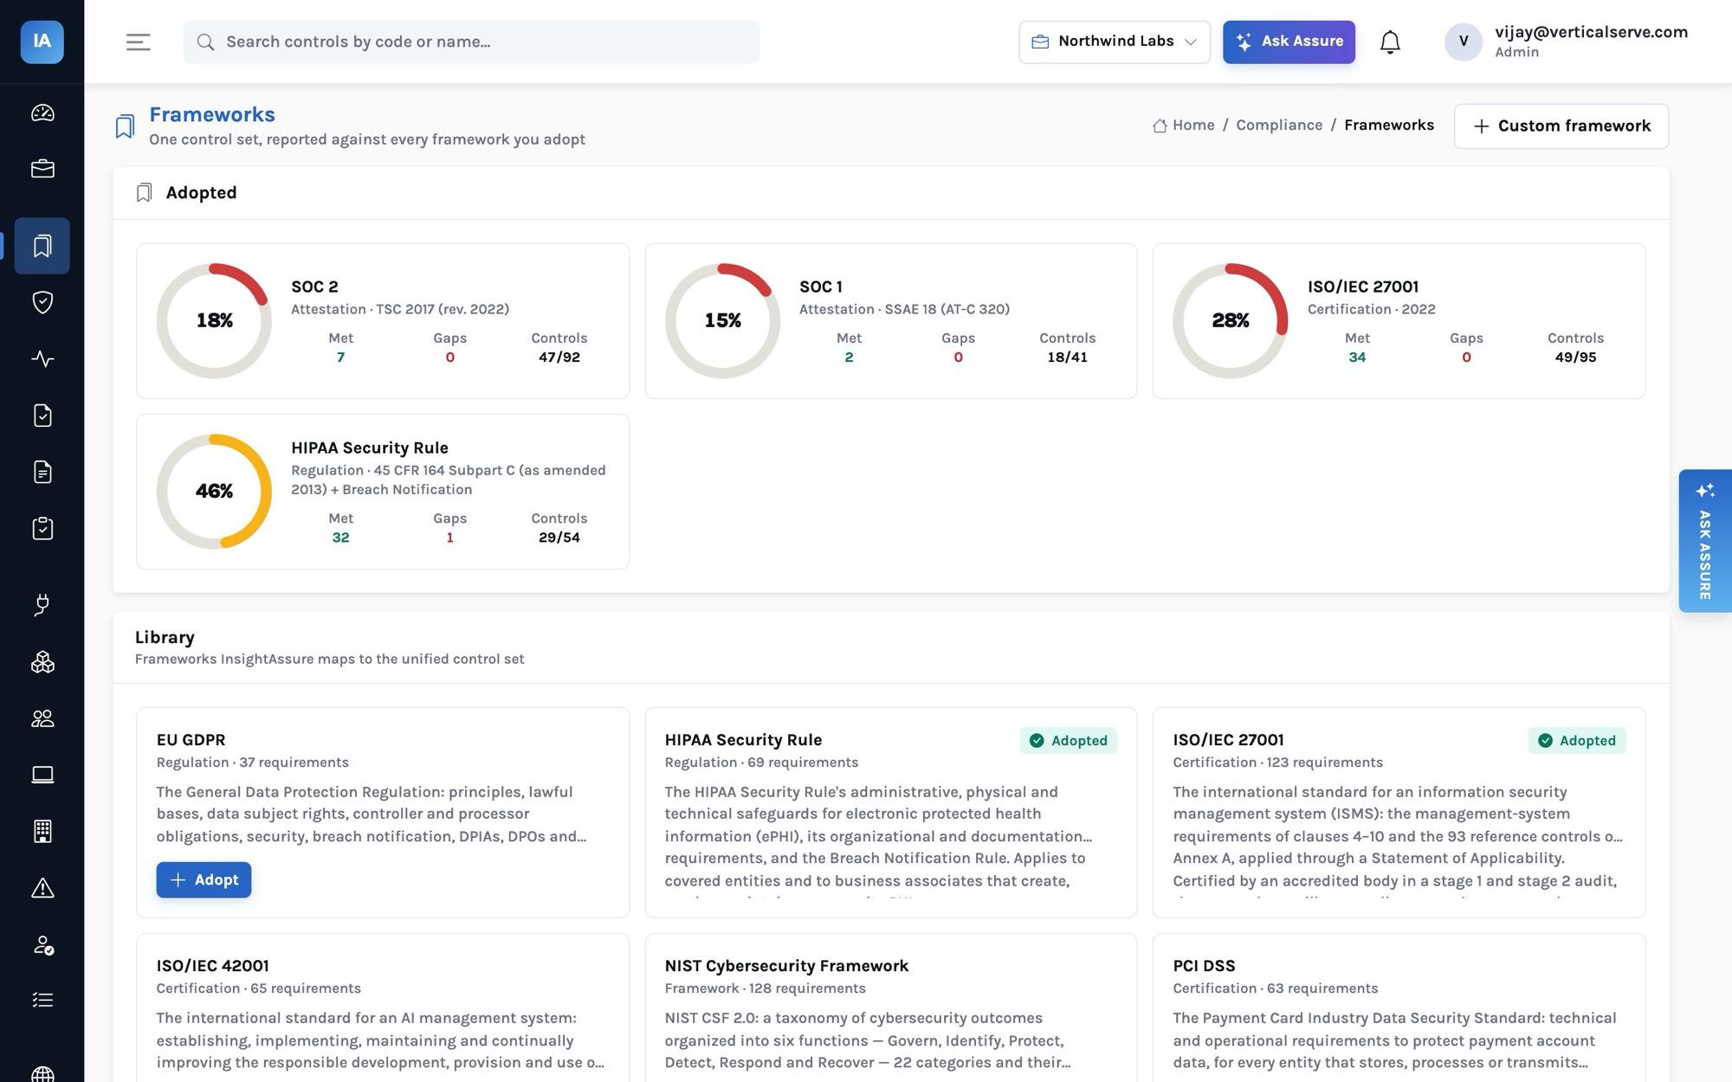Click vijay@verticalserve.com account name
Viewport: 1732px width, 1082px height.
[x=1591, y=32]
